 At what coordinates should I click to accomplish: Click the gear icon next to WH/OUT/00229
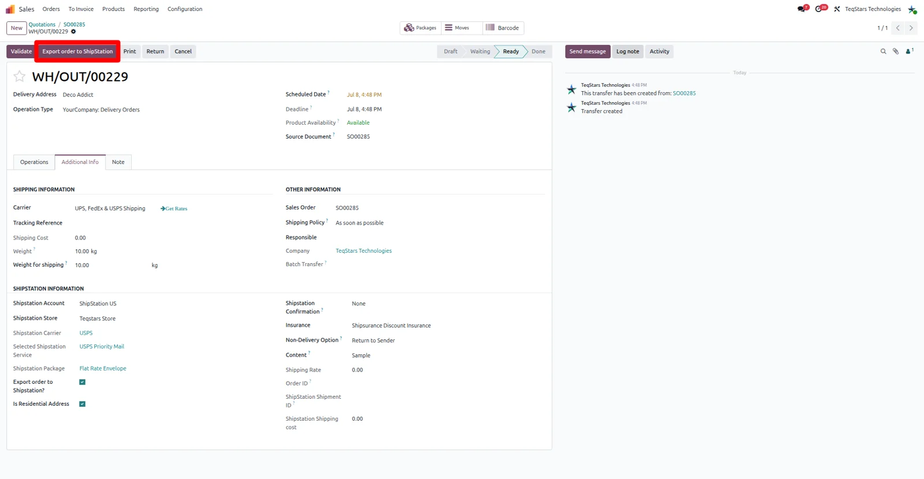[73, 32]
